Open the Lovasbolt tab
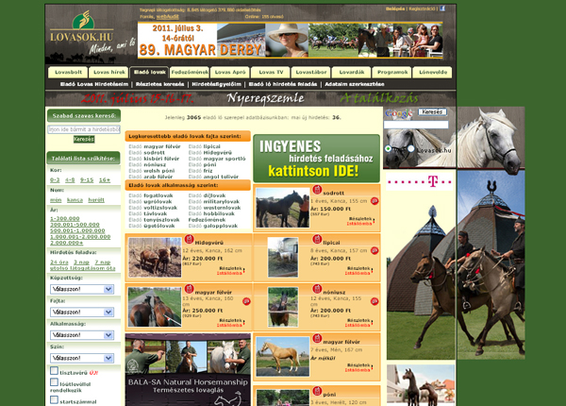This screenshot has width=566, height=406. point(68,73)
